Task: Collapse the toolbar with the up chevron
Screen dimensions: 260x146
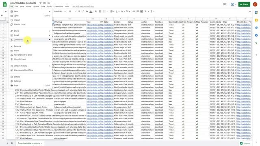Action: click(250, 11)
